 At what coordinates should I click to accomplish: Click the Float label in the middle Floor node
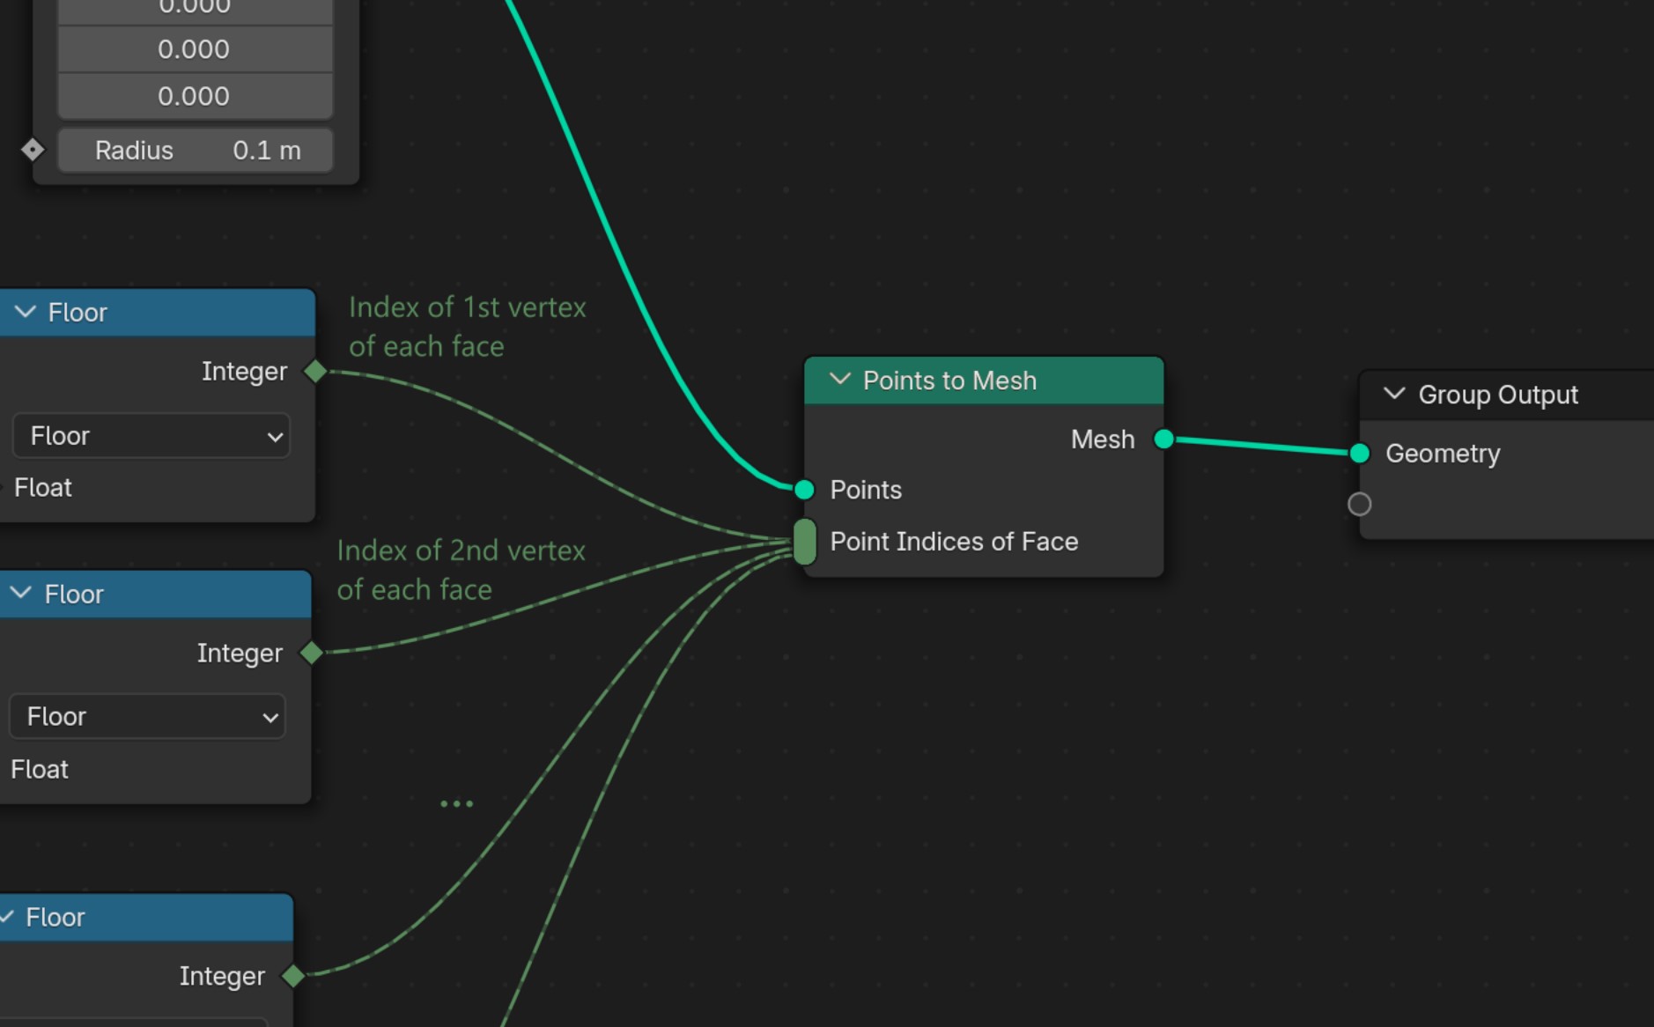(40, 770)
